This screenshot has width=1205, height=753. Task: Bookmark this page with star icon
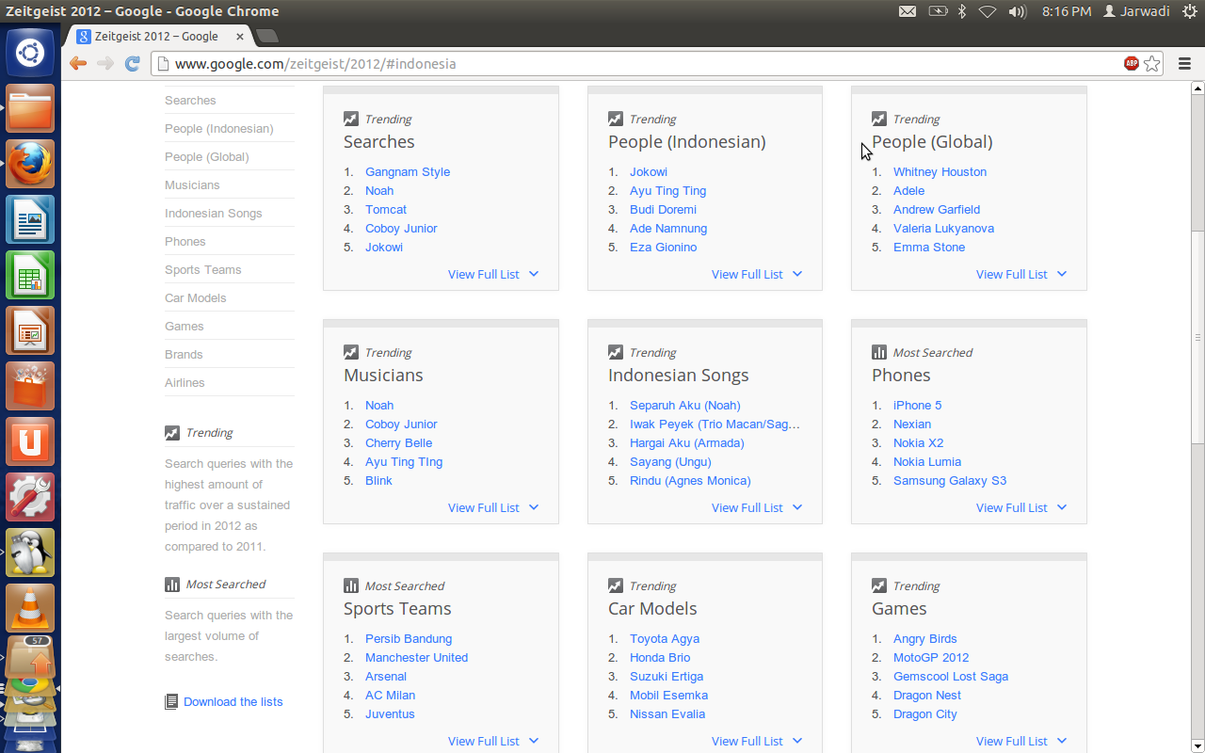[x=1152, y=64]
